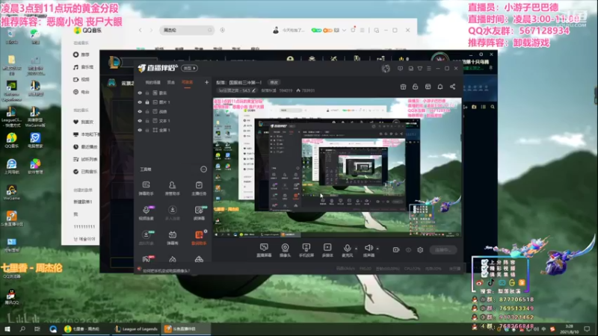The height and width of the screenshot is (336, 598).
Task: Expand QQ音乐 chevron dropdown in title bar
Action: 344,30
